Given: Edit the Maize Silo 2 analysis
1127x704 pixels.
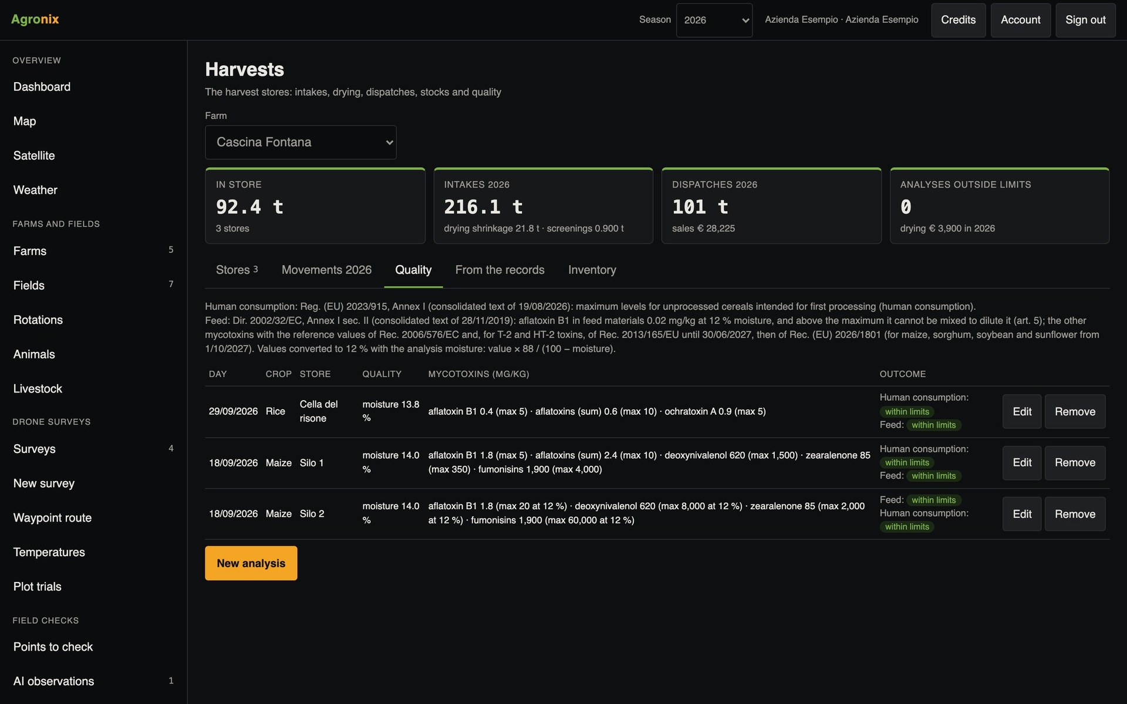Looking at the screenshot, I should pyautogui.click(x=1022, y=514).
